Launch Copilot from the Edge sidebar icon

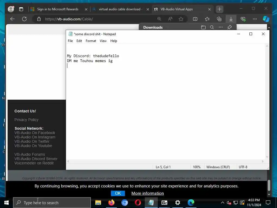click(x=266, y=19)
